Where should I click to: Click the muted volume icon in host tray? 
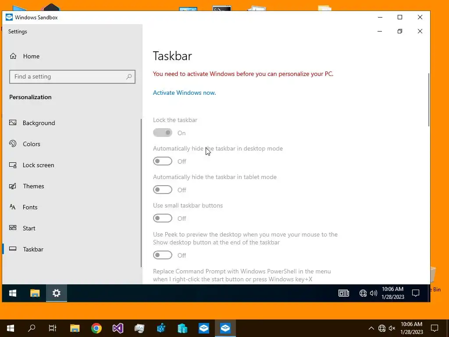[x=392, y=328]
